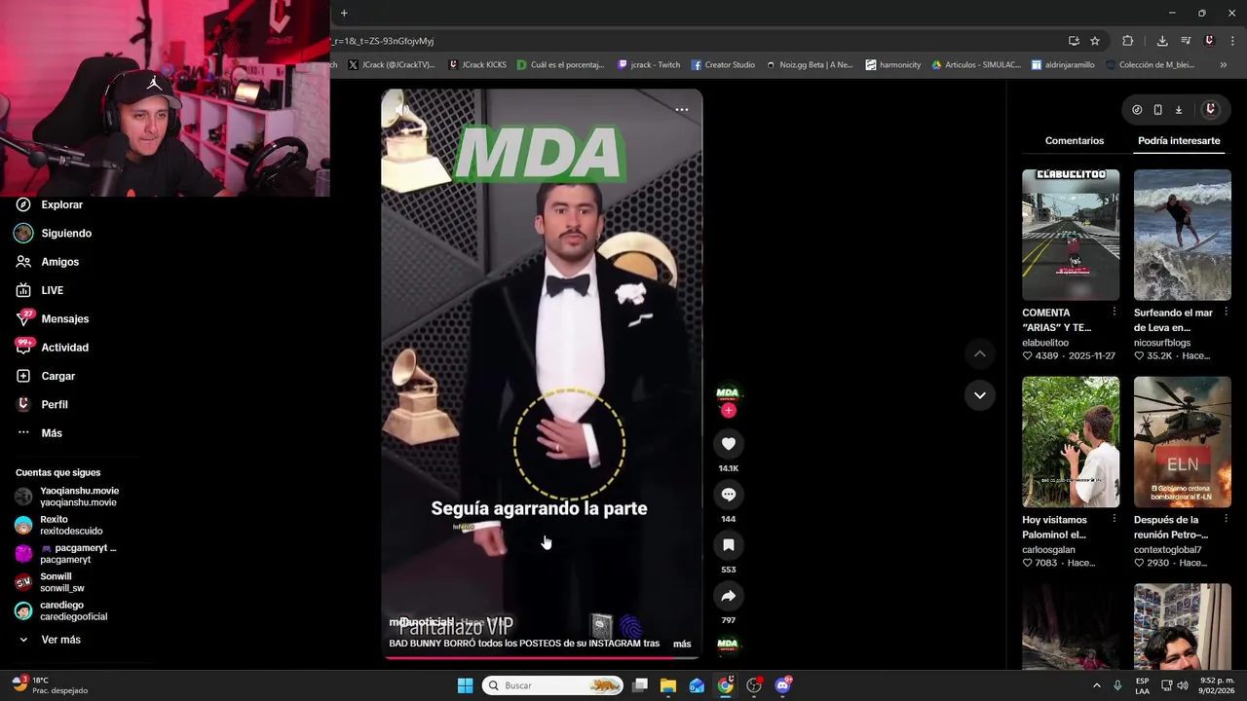
Task: Open Chrome extensions puzzle icon
Action: coord(1128,41)
